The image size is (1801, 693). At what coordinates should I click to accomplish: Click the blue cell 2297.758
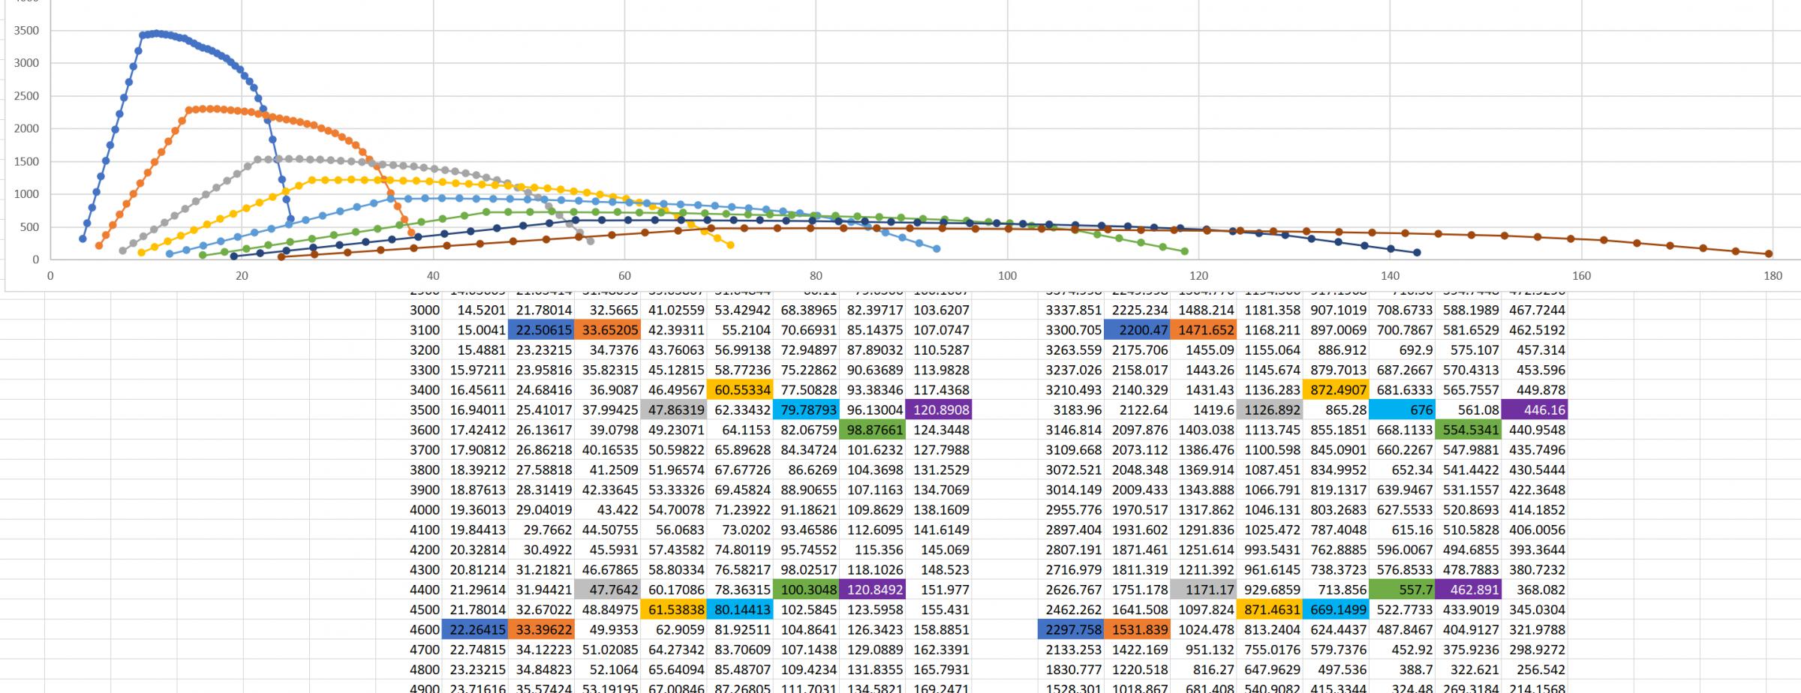[1070, 630]
